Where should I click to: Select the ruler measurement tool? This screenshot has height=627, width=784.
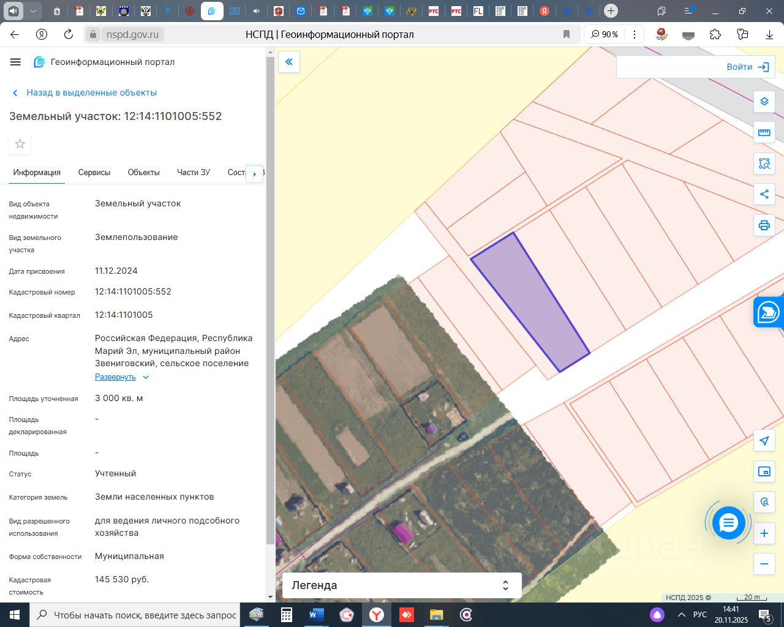coord(764,133)
